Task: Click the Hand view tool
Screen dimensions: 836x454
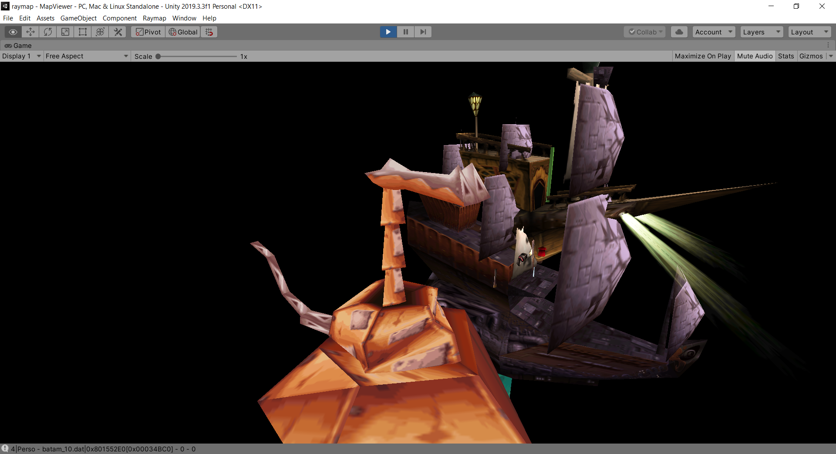Action: pos(13,32)
